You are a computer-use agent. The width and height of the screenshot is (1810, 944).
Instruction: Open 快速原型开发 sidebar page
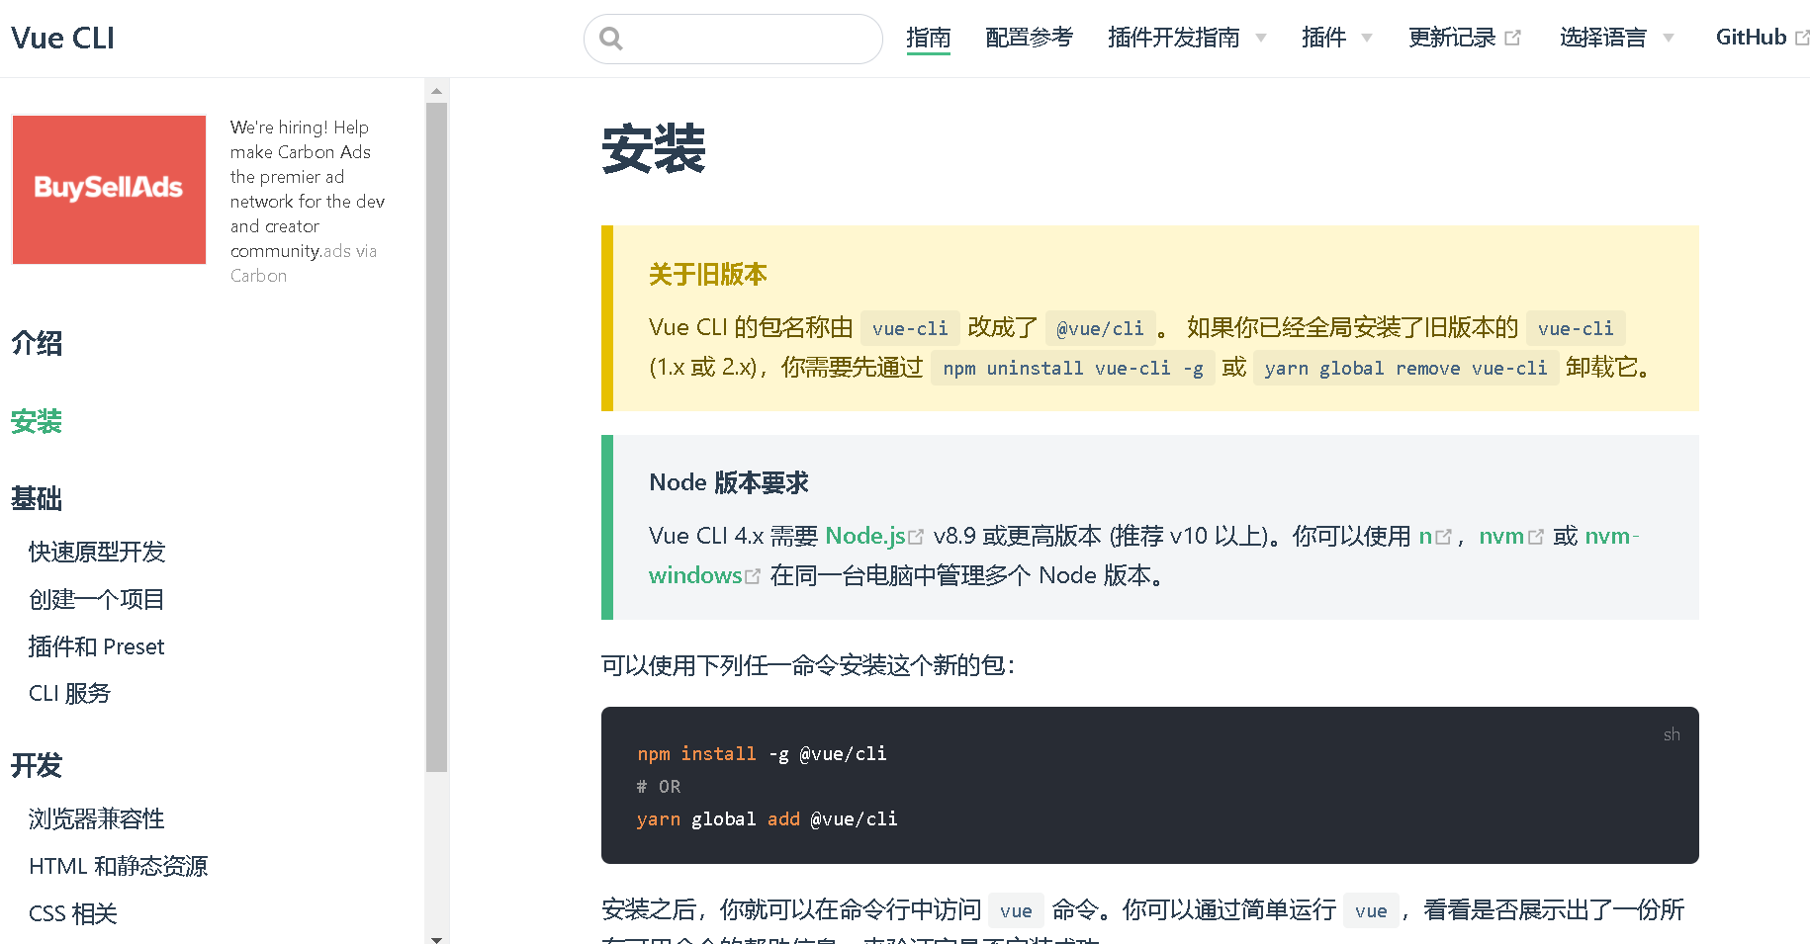tap(97, 552)
